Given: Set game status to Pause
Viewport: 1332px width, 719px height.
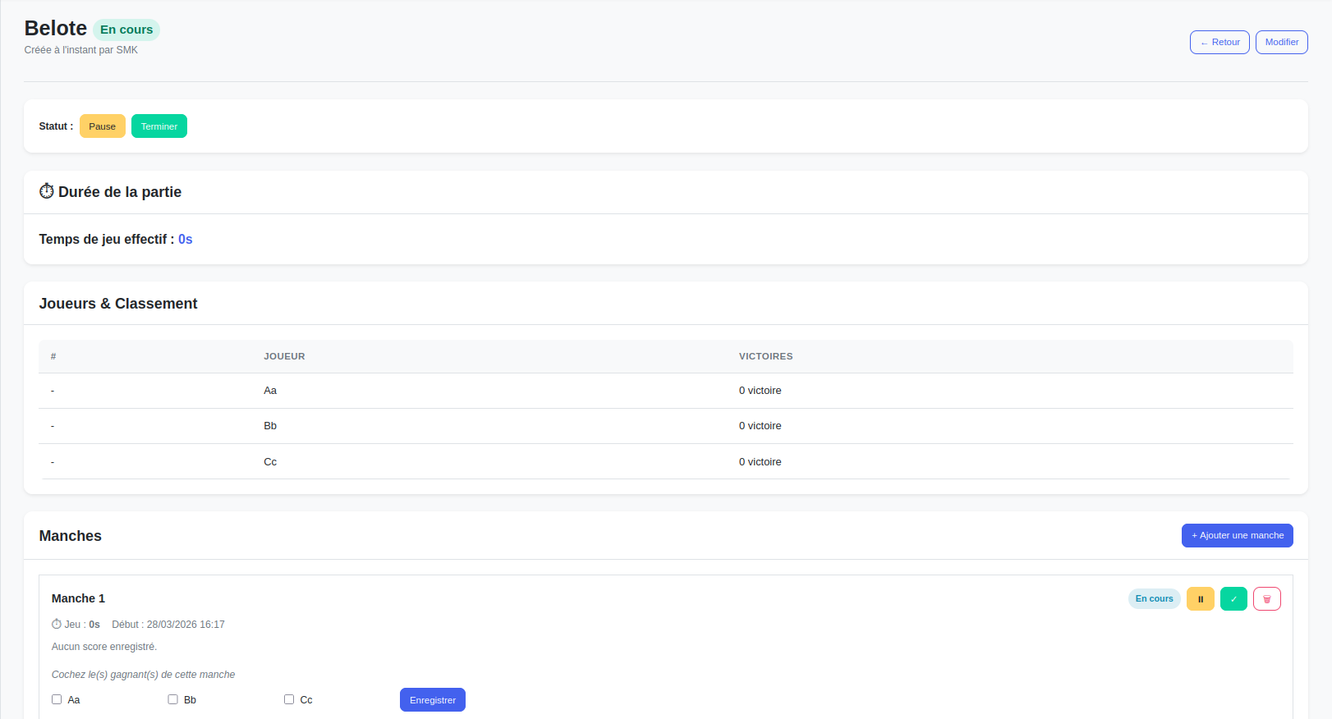Looking at the screenshot, I should [103, 126].
